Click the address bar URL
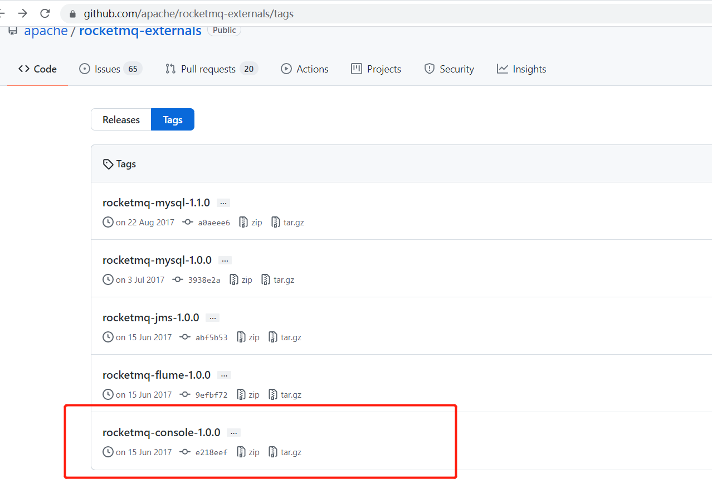712x502 pixels. (188, 14)
